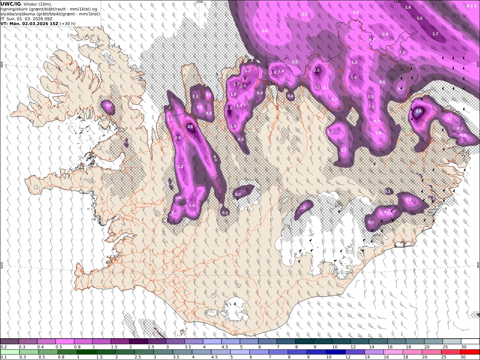The image size is (480, 360).
Task: Click the dark purple-grey 0.2 snow legend swatch
Action: (x=9, y=342)
